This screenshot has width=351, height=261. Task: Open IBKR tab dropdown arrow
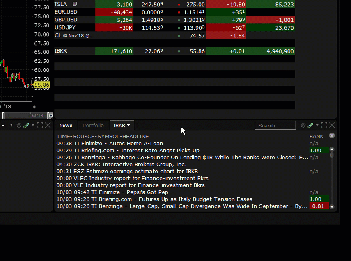pos(128,125)
